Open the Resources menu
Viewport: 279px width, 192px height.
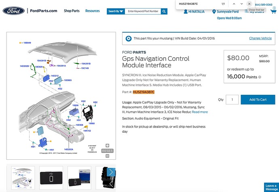coord(92,11)
